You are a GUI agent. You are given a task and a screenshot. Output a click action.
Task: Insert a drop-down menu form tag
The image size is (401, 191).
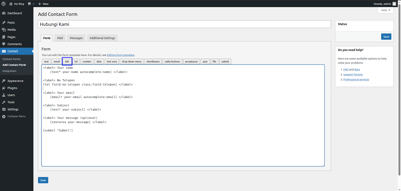(132, 62)
